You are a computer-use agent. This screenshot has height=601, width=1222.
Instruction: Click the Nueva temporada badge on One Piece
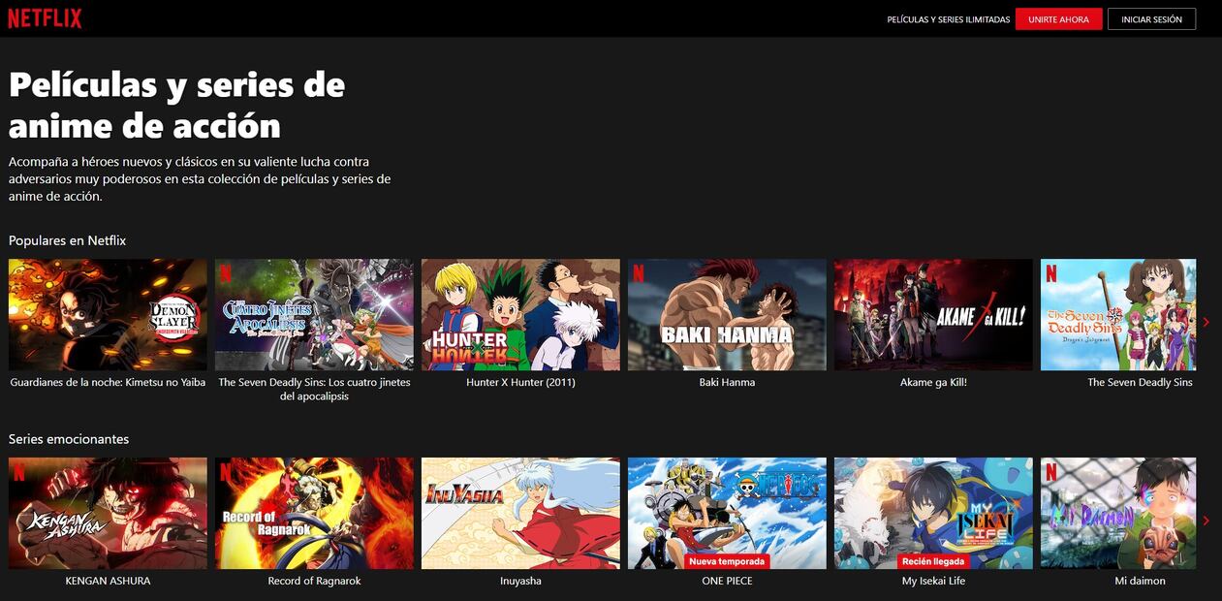pos(727,561)
